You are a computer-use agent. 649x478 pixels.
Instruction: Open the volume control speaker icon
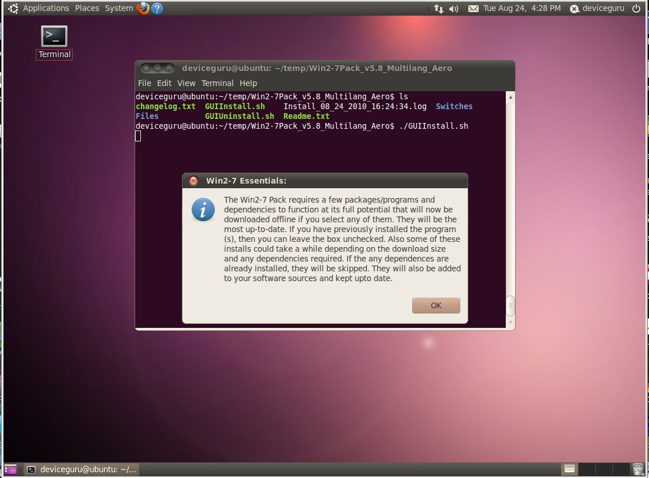pos(454,8)
